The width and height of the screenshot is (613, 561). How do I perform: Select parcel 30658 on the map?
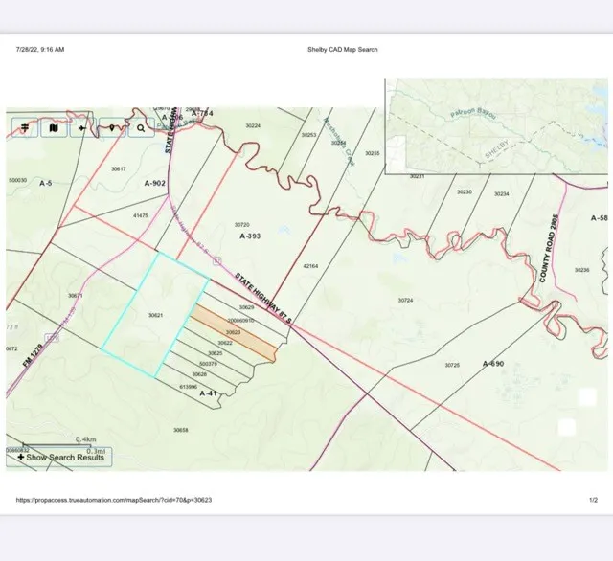click(x=180, y=430)
